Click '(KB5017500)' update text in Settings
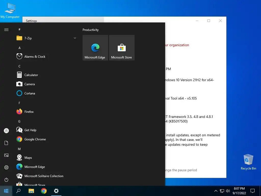The image size is (261, 196). point(178,121)
